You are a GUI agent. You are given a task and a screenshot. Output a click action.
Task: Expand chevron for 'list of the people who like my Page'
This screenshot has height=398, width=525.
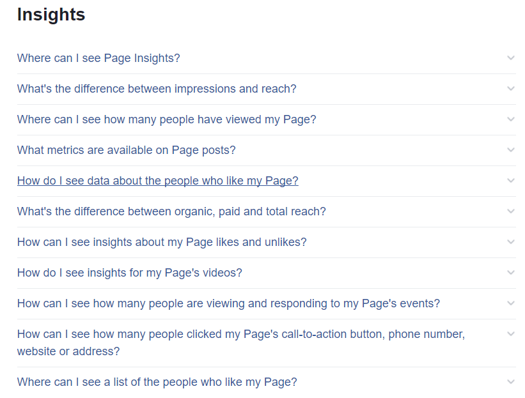tap(510, 382)
